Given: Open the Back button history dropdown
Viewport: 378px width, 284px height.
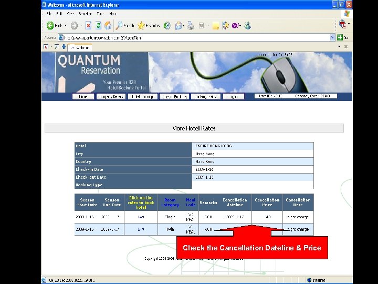Looking at the screenshot, I should (x=66, y=25).
